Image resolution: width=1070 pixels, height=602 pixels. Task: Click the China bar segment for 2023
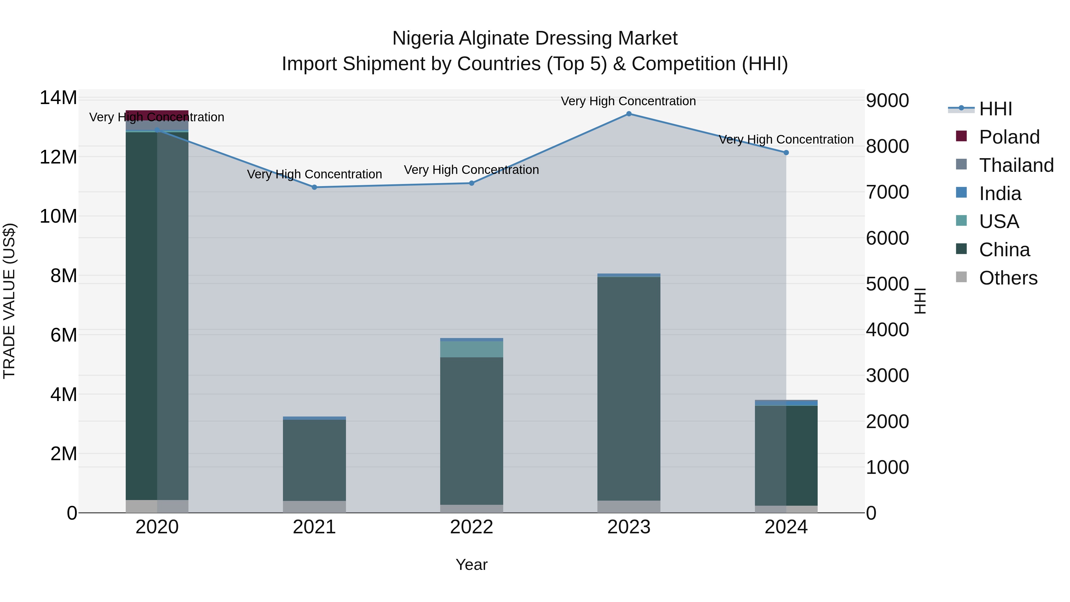point(629,389)
